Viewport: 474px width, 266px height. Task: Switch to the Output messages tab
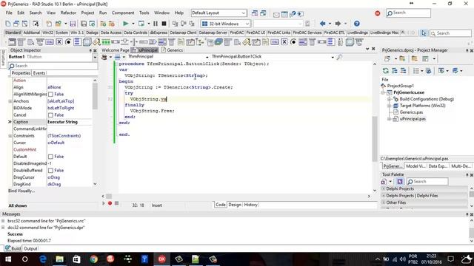(x=30, y=248)
